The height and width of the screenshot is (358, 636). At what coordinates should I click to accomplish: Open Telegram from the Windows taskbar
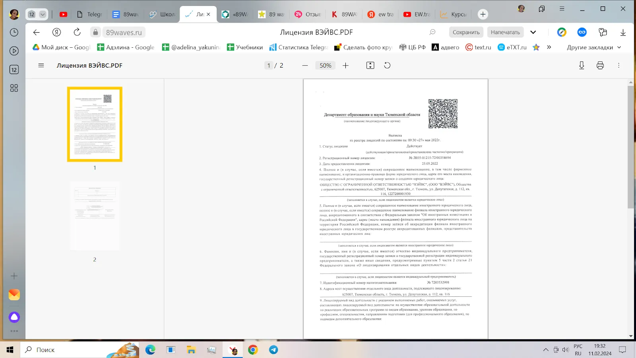click(273, 350)
